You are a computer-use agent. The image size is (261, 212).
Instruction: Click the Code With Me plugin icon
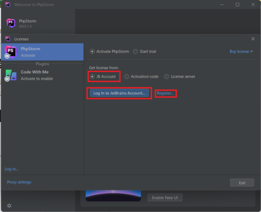pyautogui.click(x=10, y=75)
